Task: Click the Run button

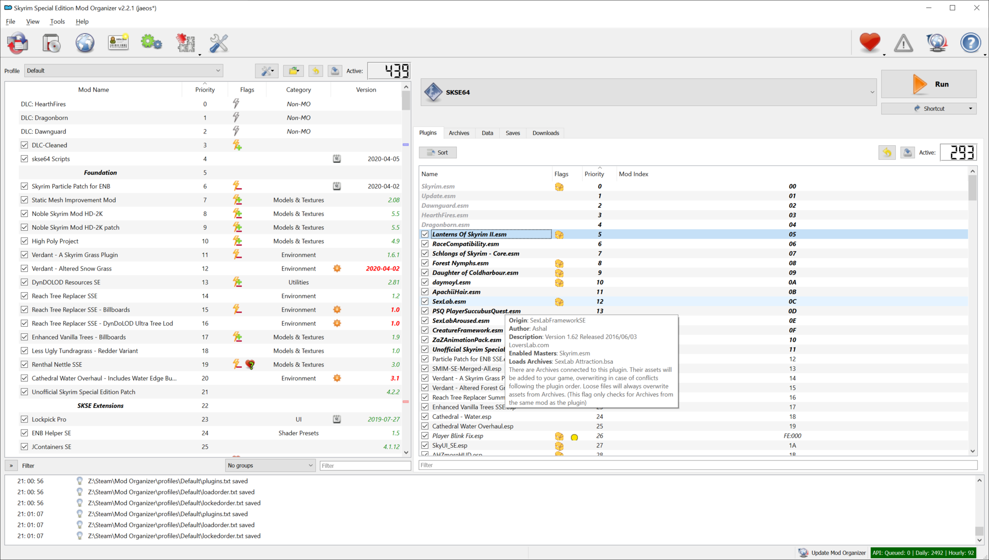Action: point(929,84)
